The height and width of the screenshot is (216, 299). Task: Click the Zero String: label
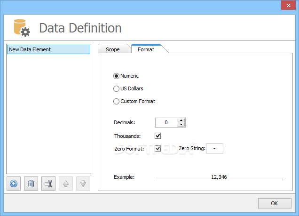pyautogui.click(x=192, y=148)
